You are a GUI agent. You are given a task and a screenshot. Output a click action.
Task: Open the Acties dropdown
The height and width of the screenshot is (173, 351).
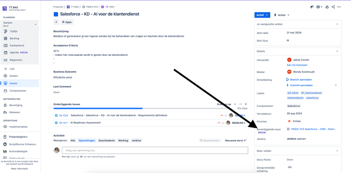pyautogui.click(x=281, y=15)
